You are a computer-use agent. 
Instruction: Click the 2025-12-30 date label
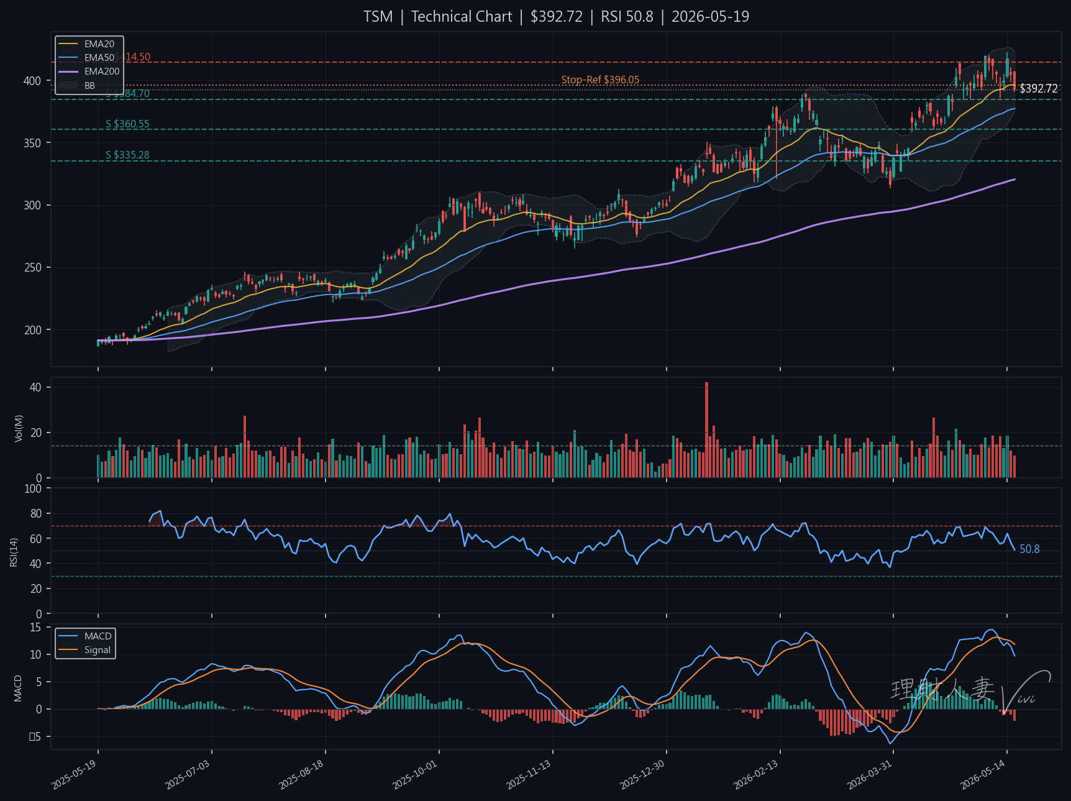(x=642, y=775)
